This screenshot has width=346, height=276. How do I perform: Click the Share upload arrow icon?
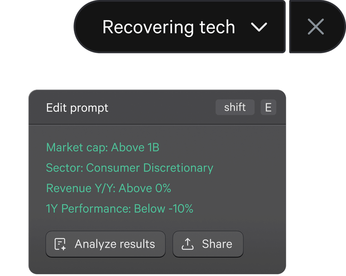pos(188,244)
